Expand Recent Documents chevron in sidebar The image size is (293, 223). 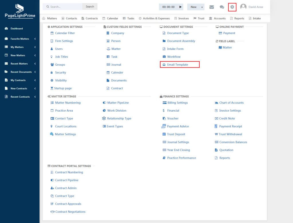coord(35,72)
